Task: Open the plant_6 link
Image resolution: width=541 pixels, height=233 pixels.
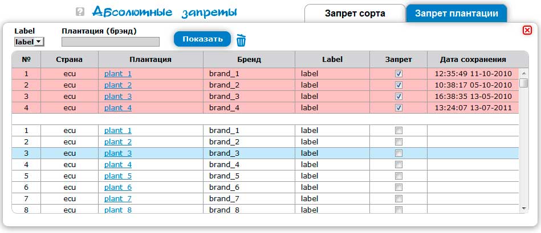Action: [118, 187]
